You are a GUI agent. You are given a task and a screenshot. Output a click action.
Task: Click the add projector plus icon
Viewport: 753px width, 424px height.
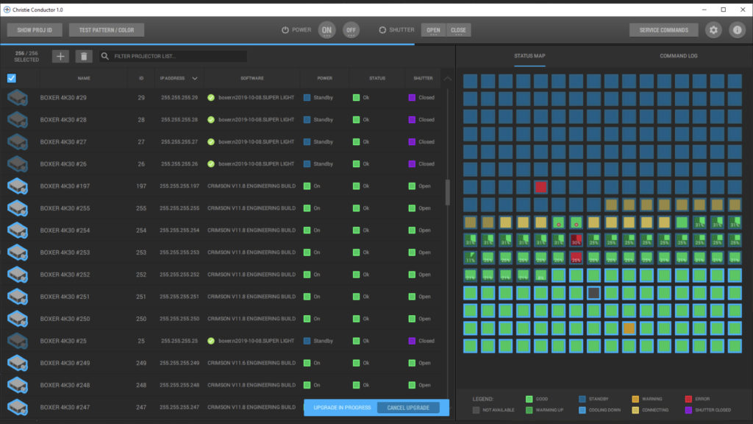(x=61, y=57)
